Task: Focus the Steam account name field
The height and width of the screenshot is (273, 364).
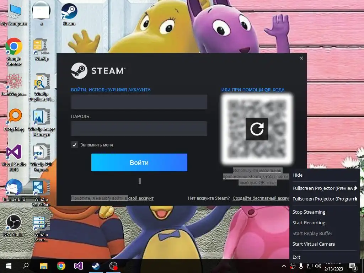Action: pyautogui.click(x=139, y=102)
